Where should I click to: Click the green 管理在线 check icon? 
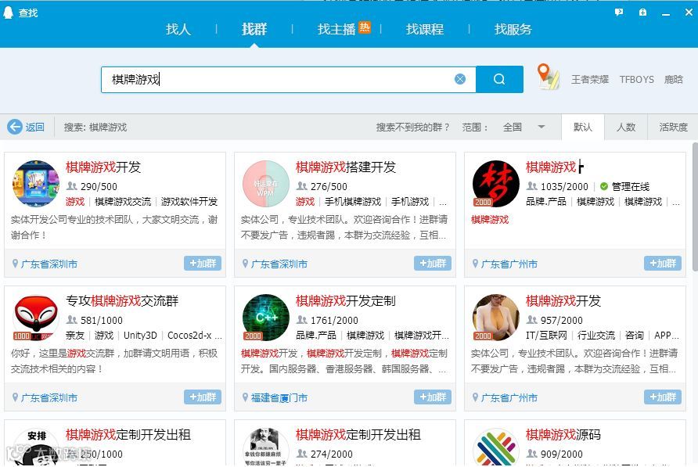[x=604, y=186]
